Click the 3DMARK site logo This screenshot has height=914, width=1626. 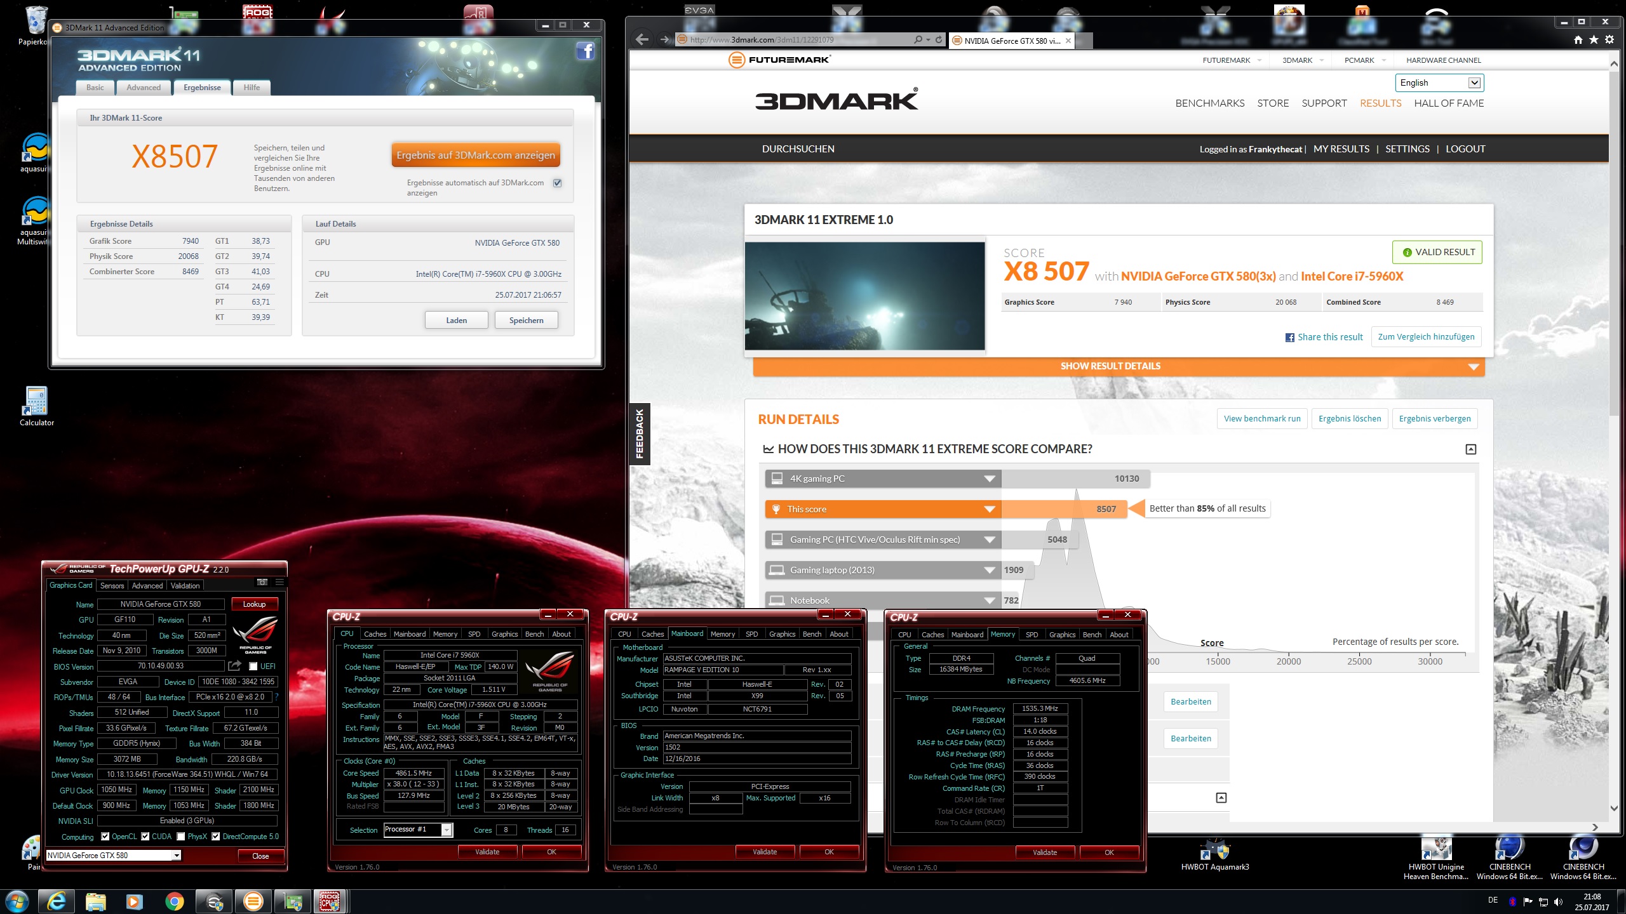tap(837, 100)
